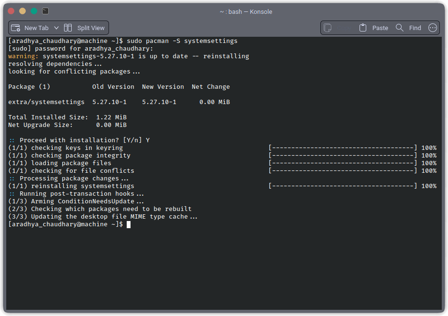Click the '1.22 MiB' size value

pos(111,117)
